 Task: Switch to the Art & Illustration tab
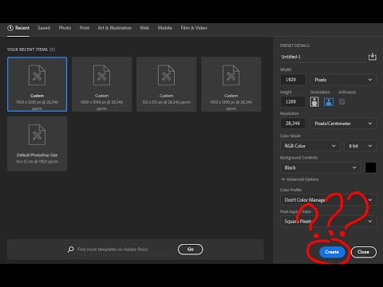(115, 28)
